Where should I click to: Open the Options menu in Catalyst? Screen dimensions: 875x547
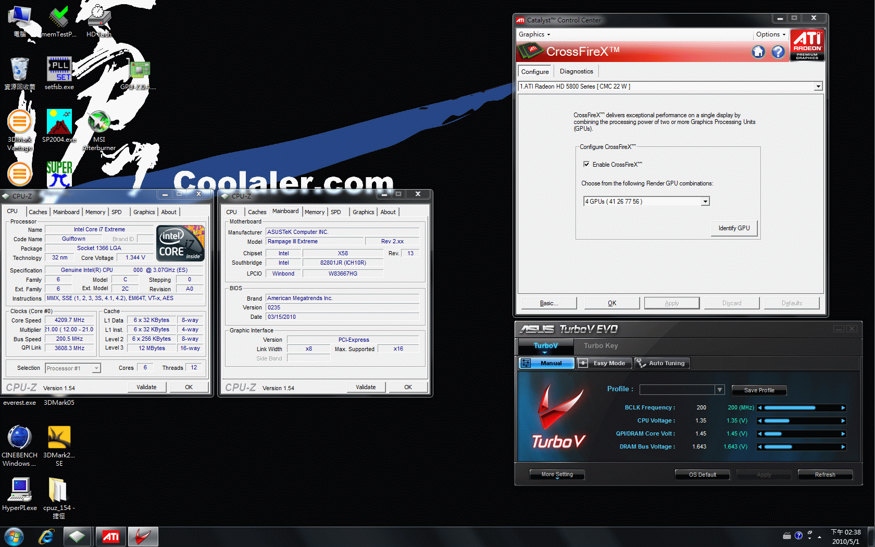point(771,34)
